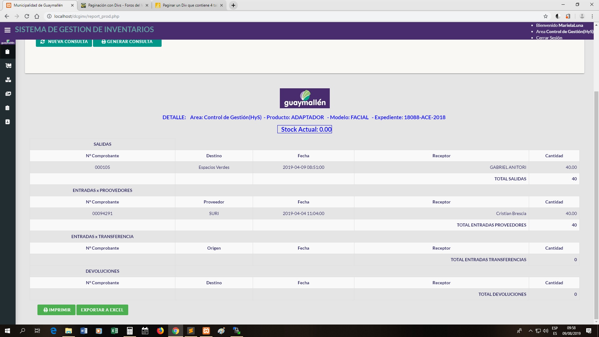Open the network computers taskbar icon
The image size is (599, 337).
(x=236, y=331)
